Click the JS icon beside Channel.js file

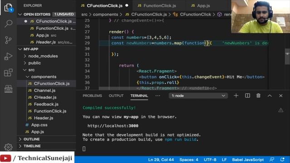[30, 91]
